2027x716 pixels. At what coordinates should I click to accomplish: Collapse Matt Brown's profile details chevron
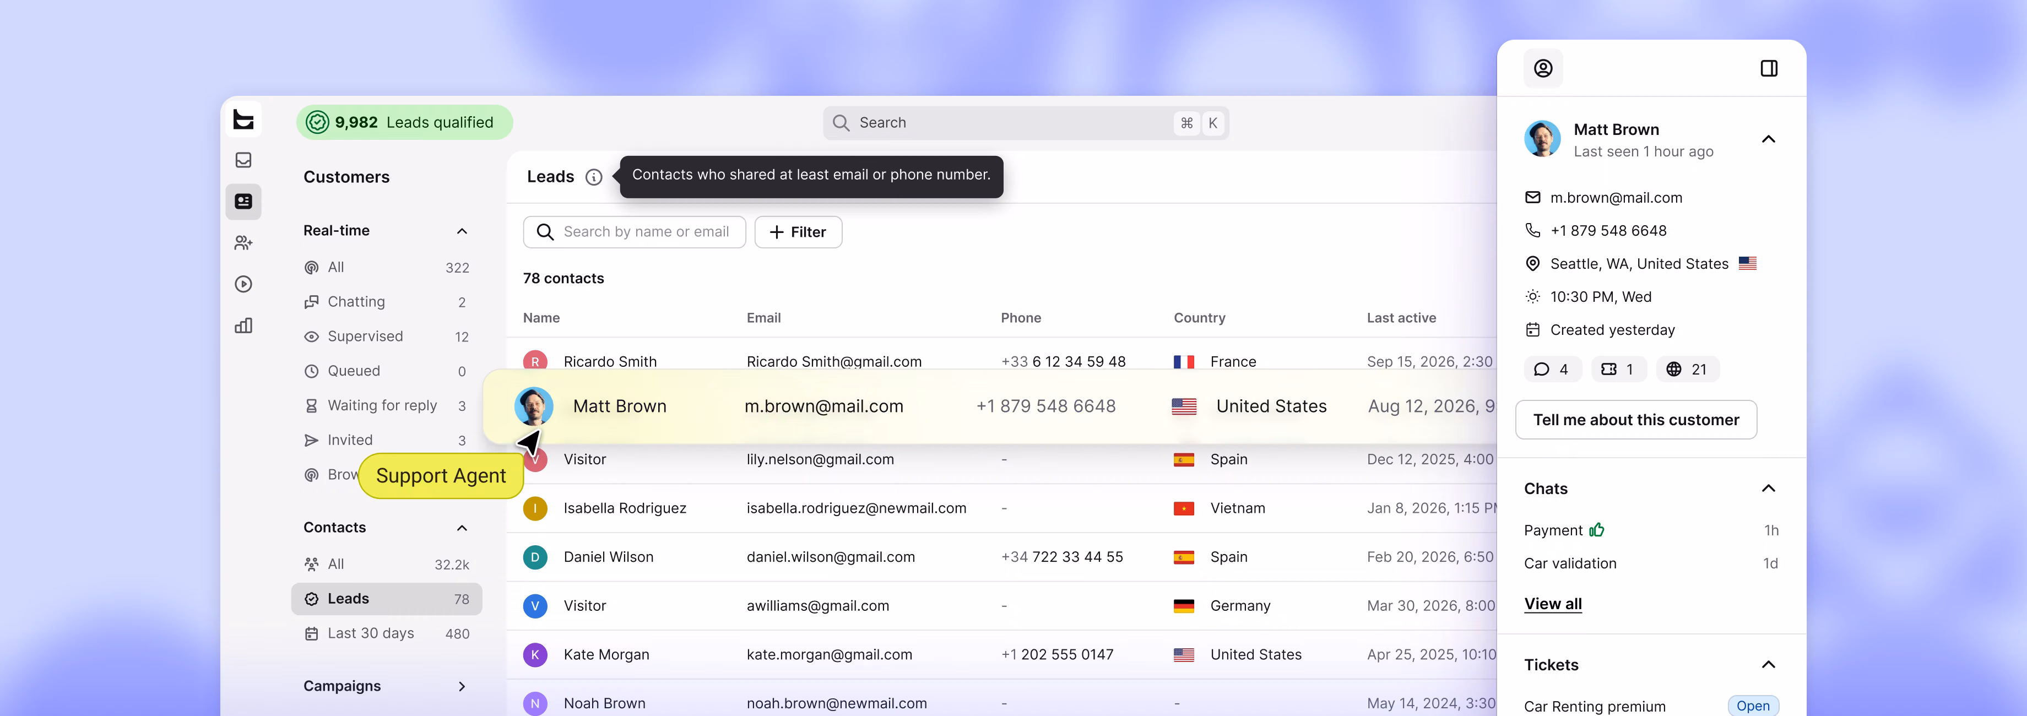coord(1768,139)
